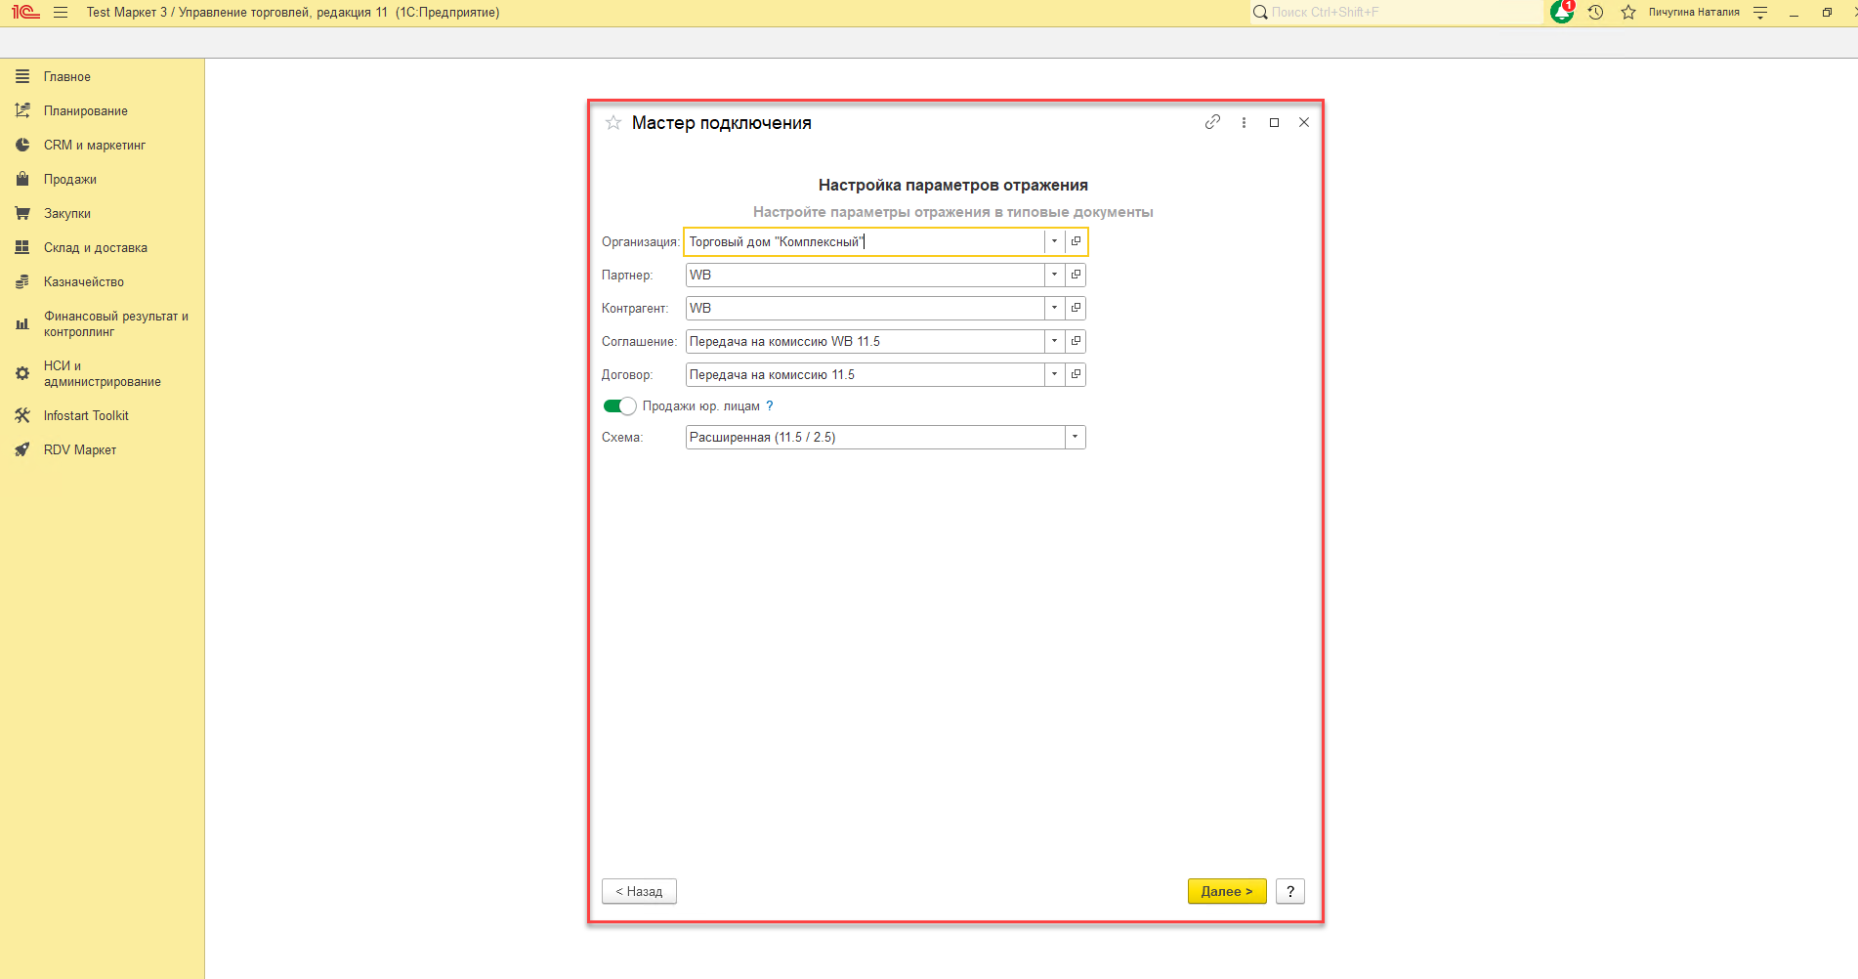Click the question mark hint beside Продажи юр. лицам
Viewport: 1858px width, 979px height.
(x=770, y=406)
